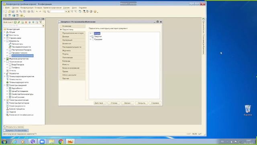Expand the Закупки subsystem node

click(x=90, y=37)
